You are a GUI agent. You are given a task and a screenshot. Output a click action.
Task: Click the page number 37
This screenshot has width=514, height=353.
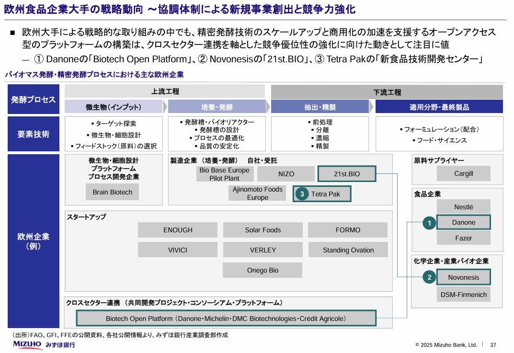coord(493,345)
